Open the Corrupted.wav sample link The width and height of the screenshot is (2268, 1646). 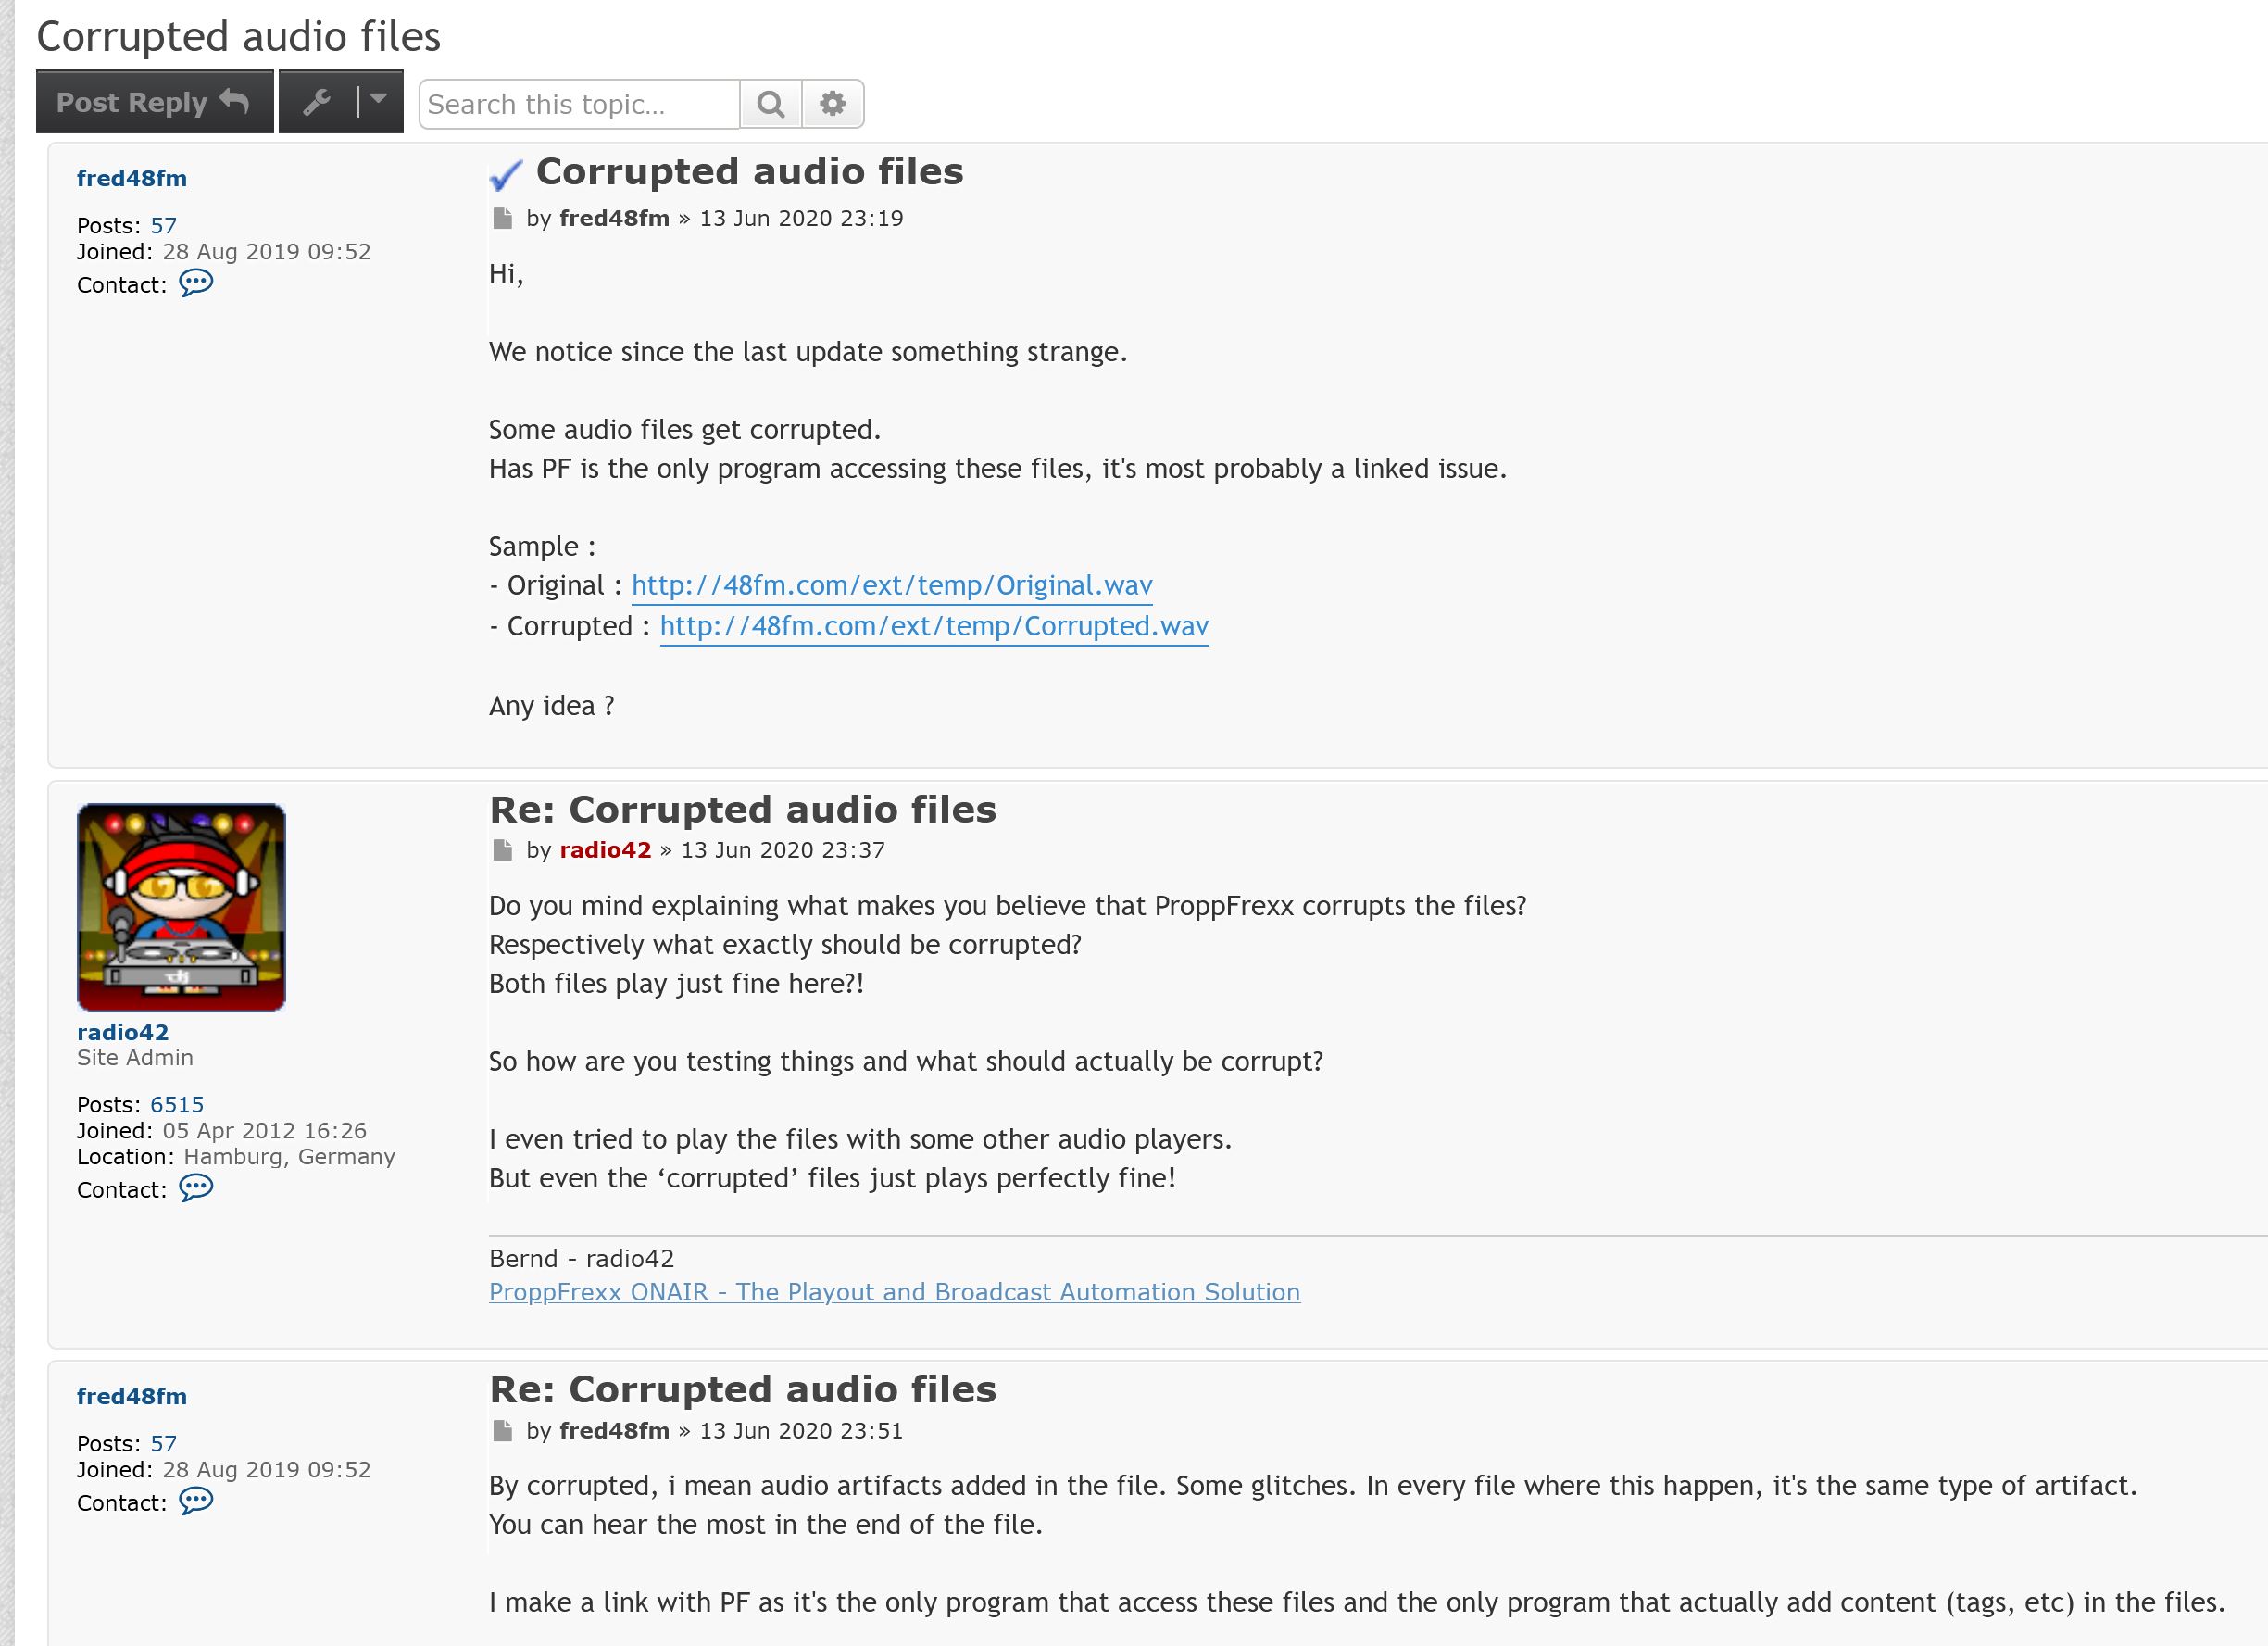[x=933, y=626]
